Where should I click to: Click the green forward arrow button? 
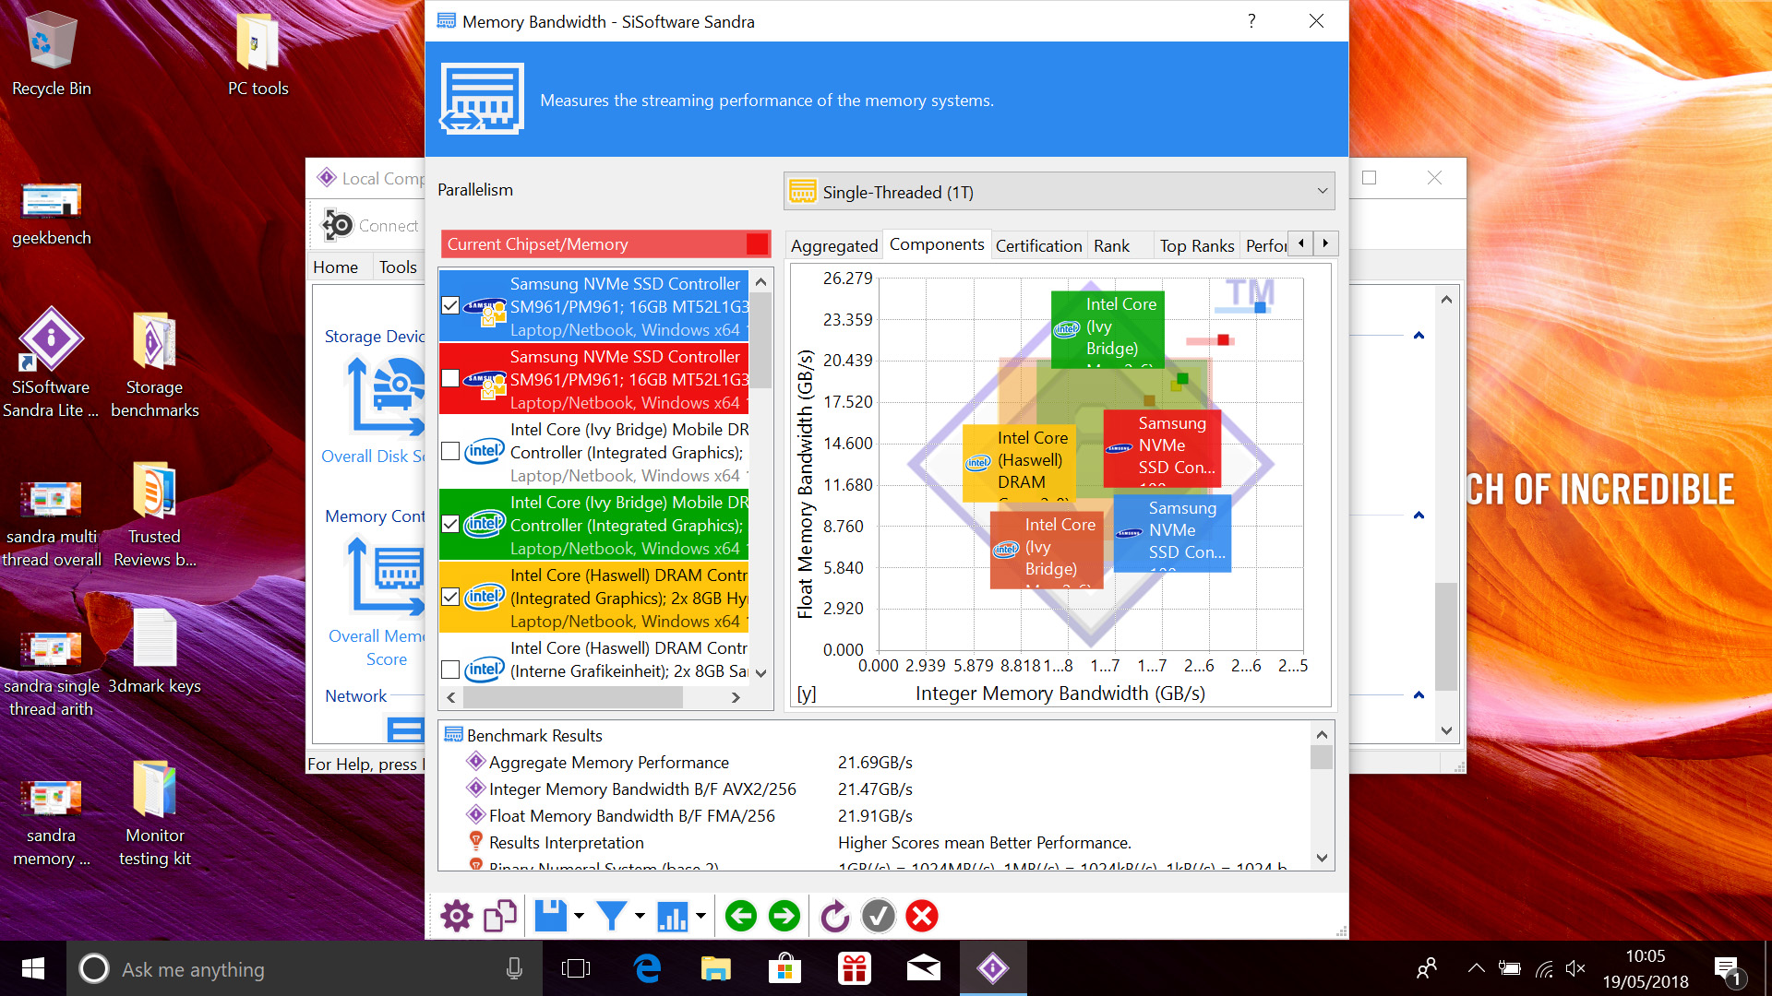(x=784, y=916)
